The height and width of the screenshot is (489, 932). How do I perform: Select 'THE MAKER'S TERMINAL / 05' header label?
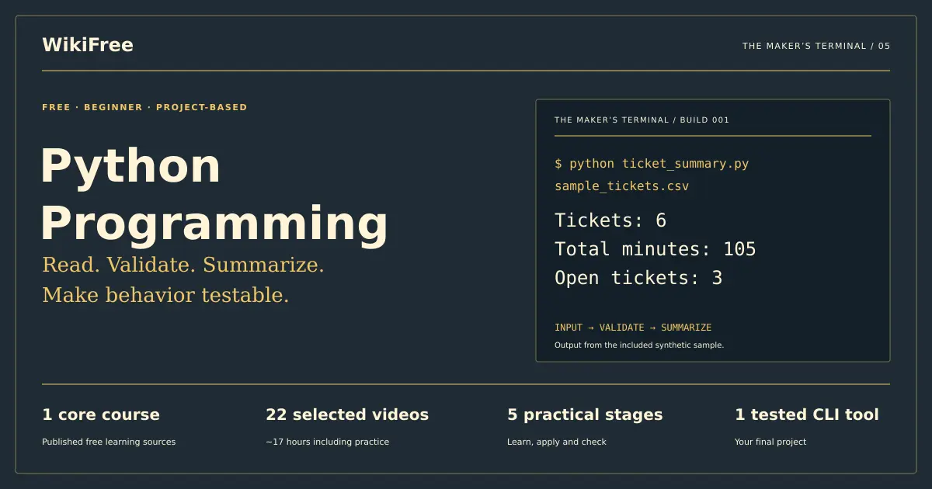tap(816, 46)
